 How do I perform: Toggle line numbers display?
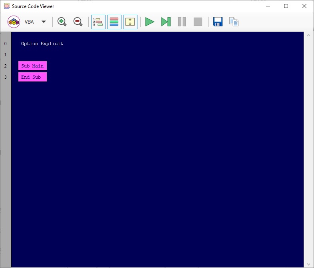[98, 22]
